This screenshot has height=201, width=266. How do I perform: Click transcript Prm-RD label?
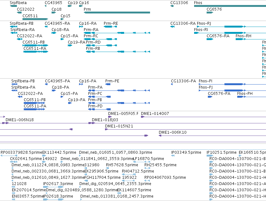coord(93,42)
